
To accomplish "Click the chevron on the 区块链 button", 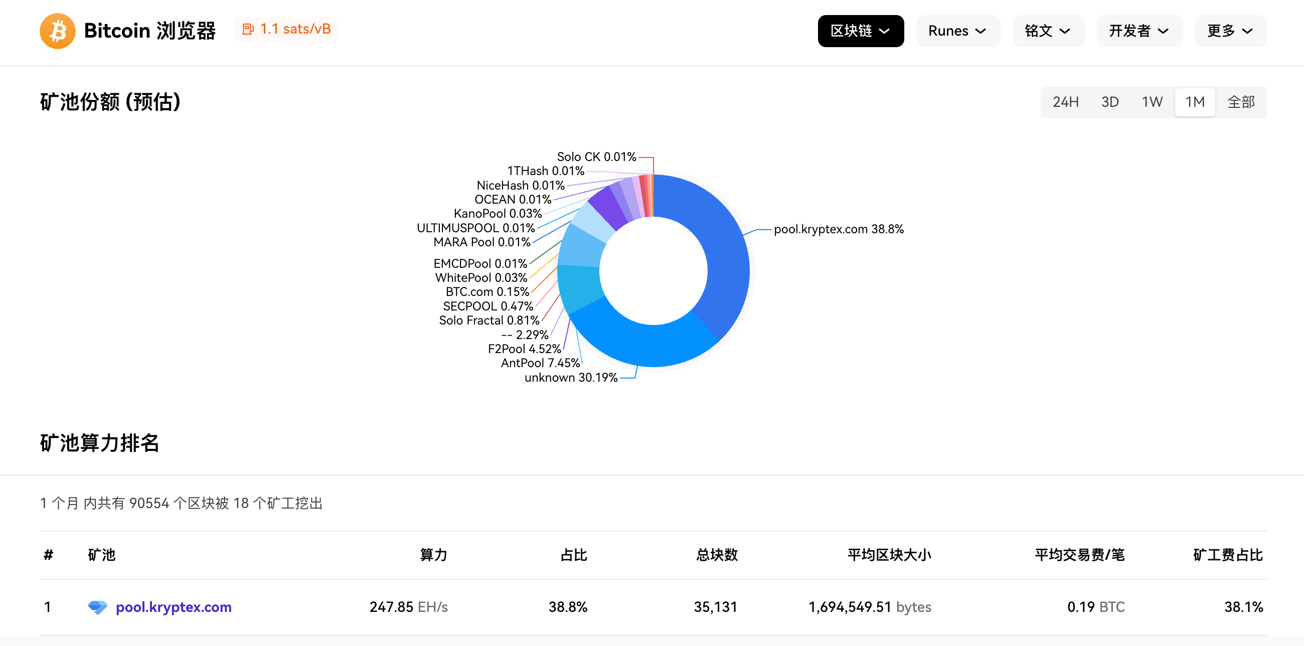I will (884, 32).
